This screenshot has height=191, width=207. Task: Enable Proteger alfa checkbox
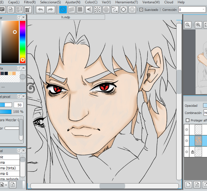[x=188, y=120]
